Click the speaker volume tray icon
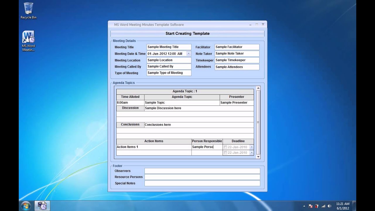This screenshot has width=375, height=211. (330, 206)
